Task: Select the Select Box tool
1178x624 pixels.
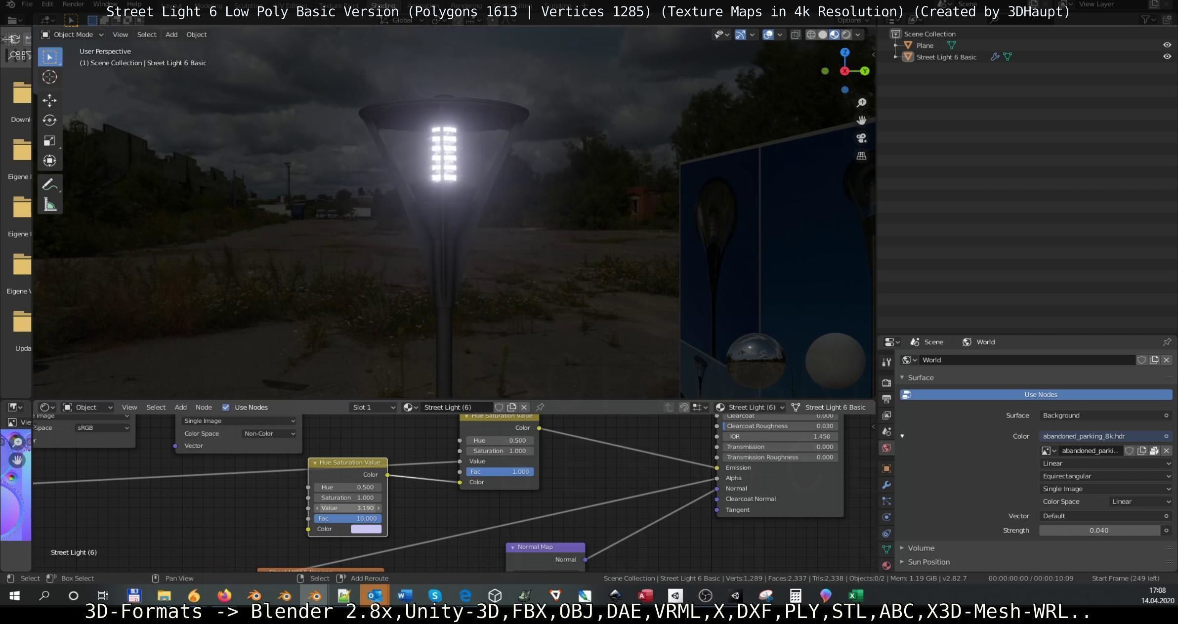Action: tap(50, 57)
